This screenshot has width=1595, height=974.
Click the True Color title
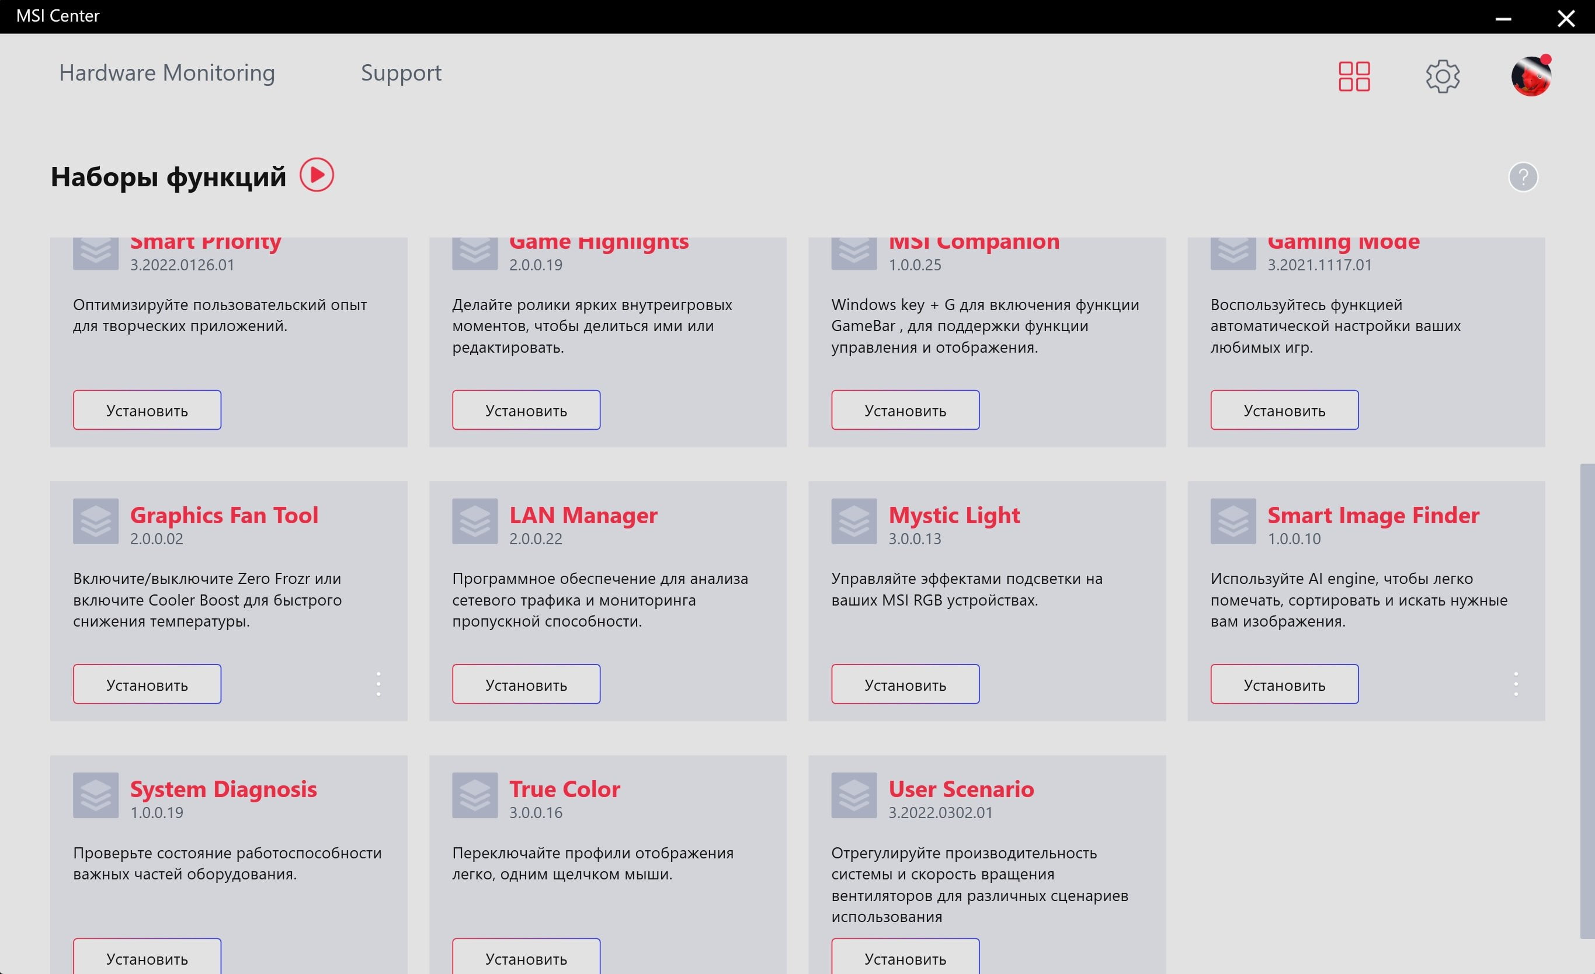564,789
